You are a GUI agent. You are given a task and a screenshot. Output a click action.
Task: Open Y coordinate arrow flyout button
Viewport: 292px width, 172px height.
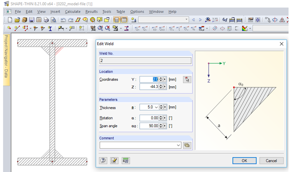164,79
